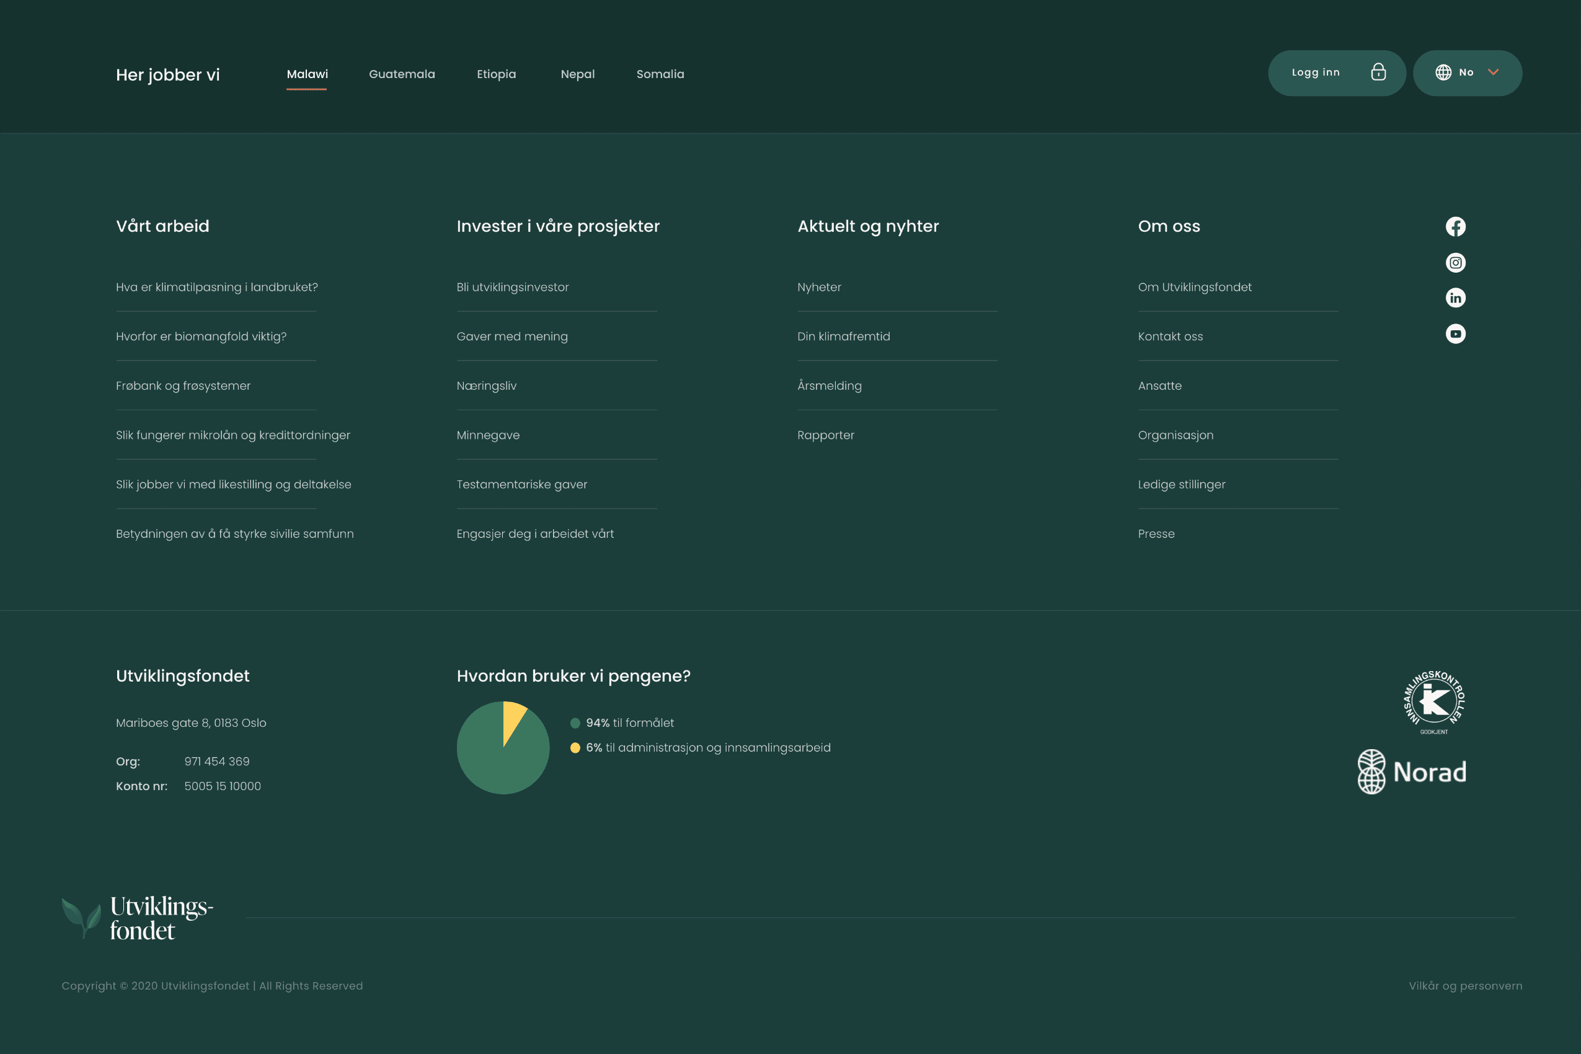Click the lock icon in Logg inn
1581x1054 pixels.
point(1378,72)
